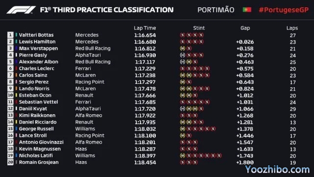
Task: Click the position 20 number badge
Action: [10, 162]
